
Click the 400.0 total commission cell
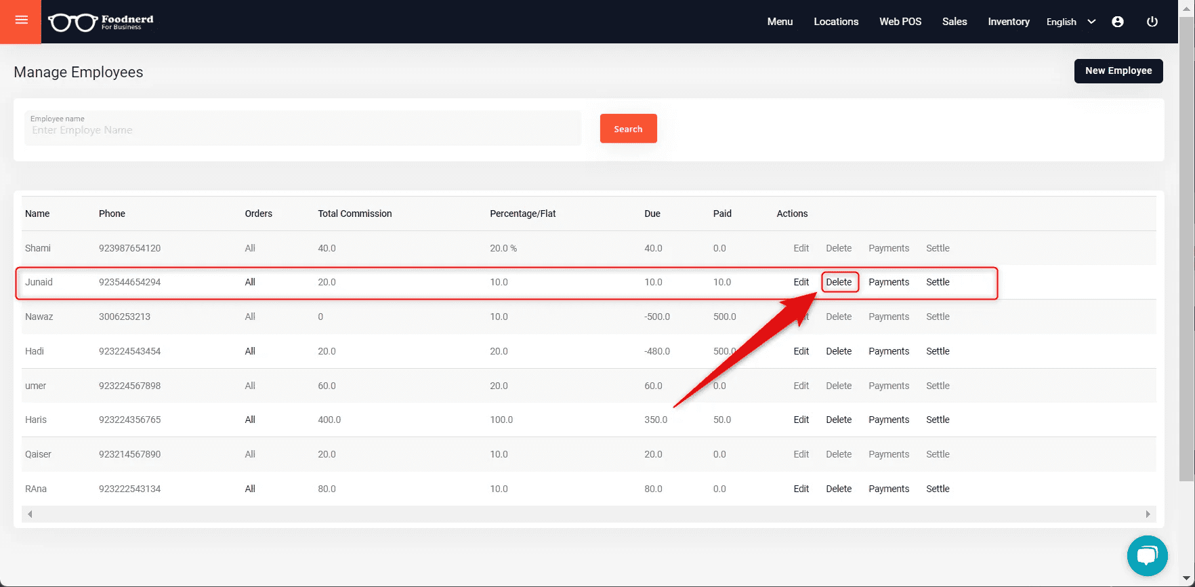click(x=329, y=420)
